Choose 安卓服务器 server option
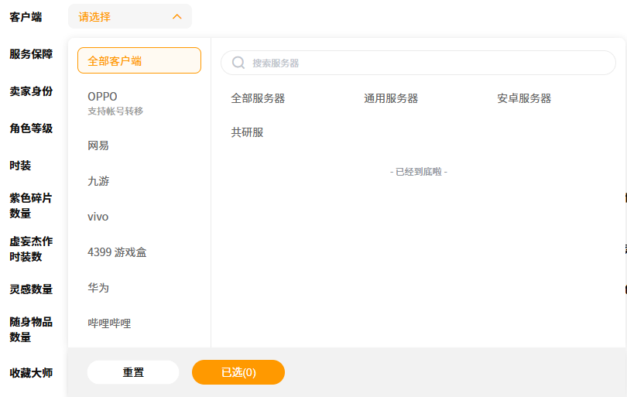This screenshot has width=627, height=397. click(x=524, y=98)
